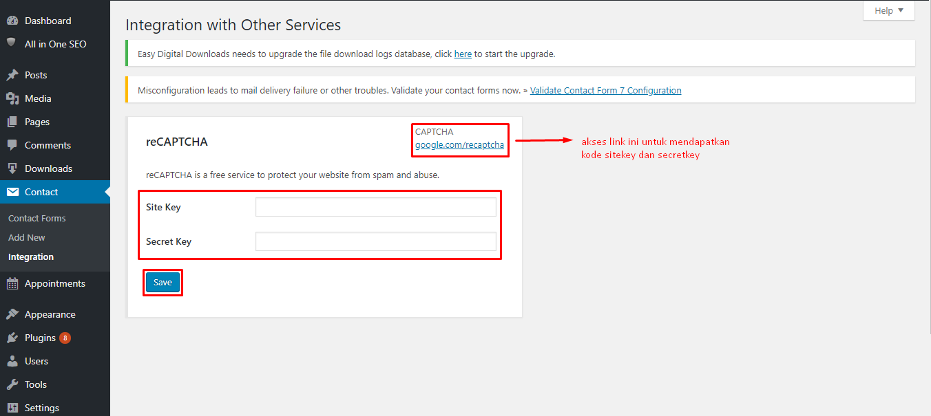
Task: Click the Appointments calendar icon
Action: tap(12, 283)
